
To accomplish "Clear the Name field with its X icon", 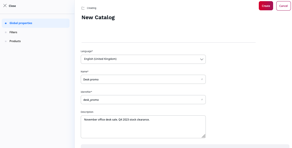I will click(202, 79).
